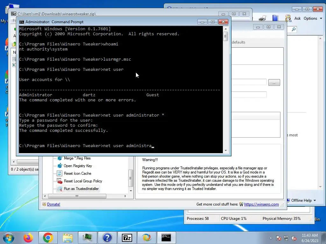Open the Donate! link in Winaero Tweaker
Screen dimensions: 326x244
(53, 204)
